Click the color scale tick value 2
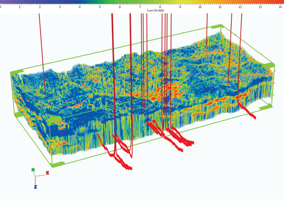Screen dimensions: 284x201 [x=39, y=7]
